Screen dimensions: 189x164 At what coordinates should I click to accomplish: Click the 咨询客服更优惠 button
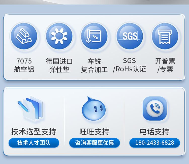[94, 143]
